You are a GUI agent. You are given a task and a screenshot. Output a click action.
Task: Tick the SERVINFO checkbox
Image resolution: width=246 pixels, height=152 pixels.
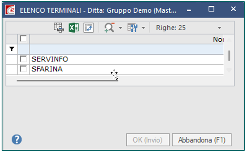click(x=23, y=59)
